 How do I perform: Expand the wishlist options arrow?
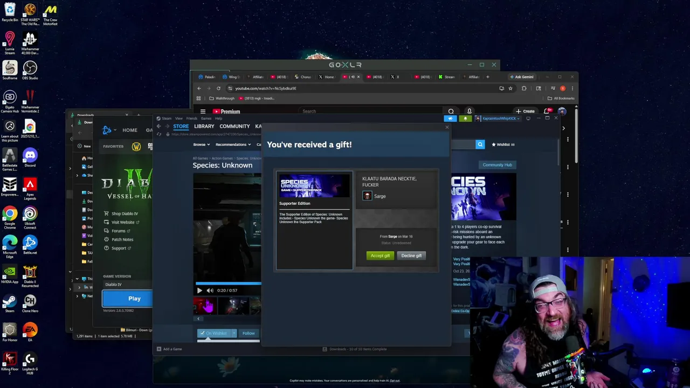234,334
